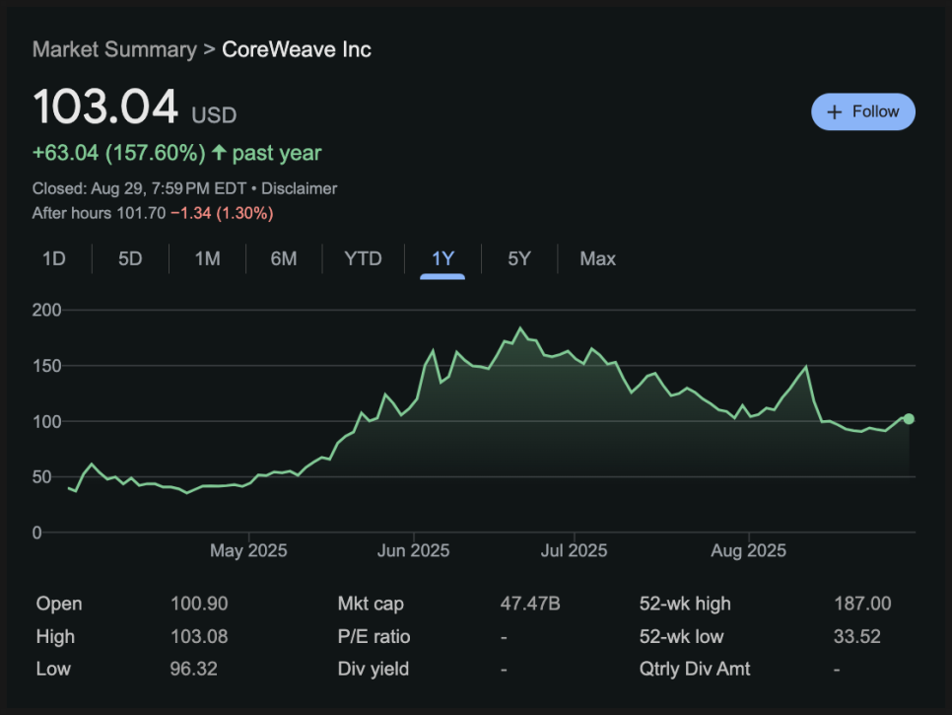952x715 pixels.
Task: Click the 52-wk low label
Action: coord(681,637)
